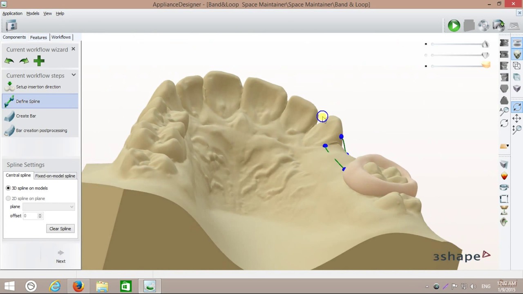This screenshot has height=294, width=523.
Task: Click the green redo arrow in wizard
Action: [24, 61]
